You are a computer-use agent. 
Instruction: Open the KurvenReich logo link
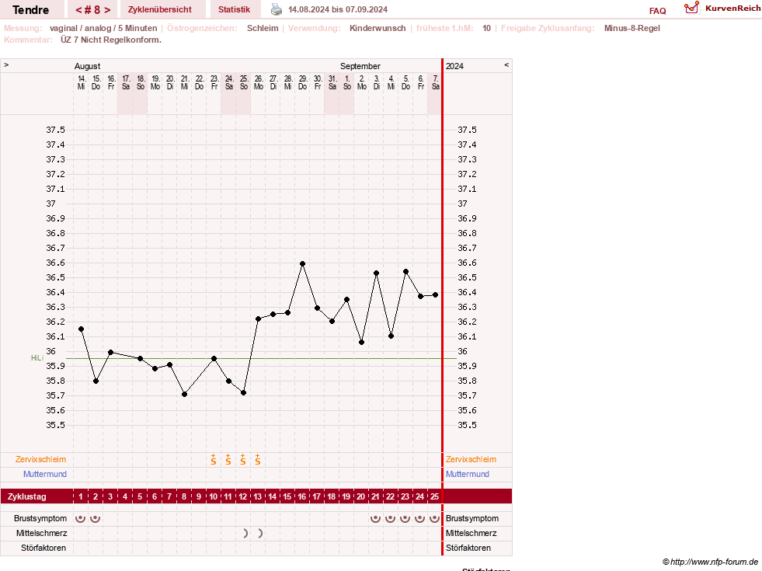pos(722,9)
